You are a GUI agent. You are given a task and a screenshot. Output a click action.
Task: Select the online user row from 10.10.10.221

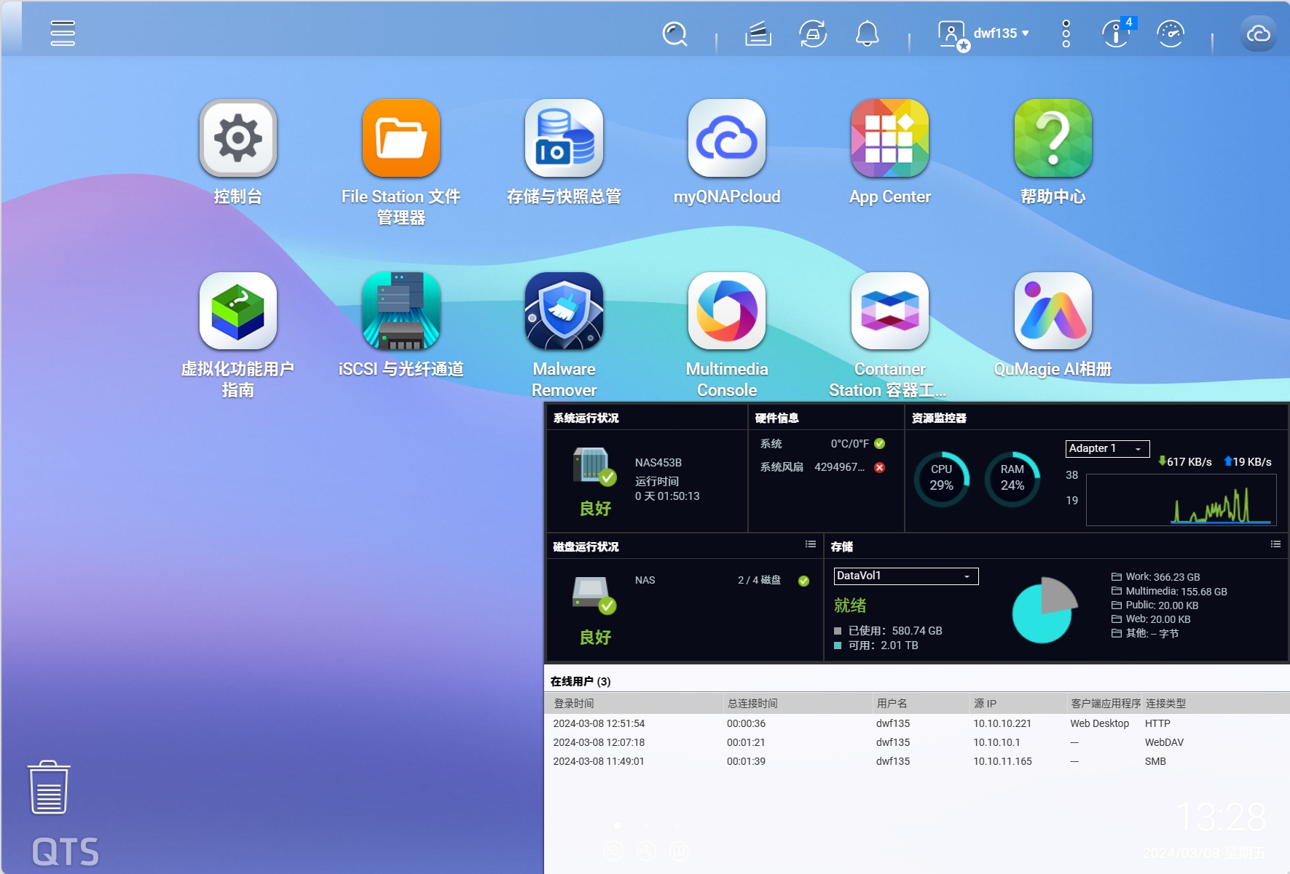pos(917,723)
